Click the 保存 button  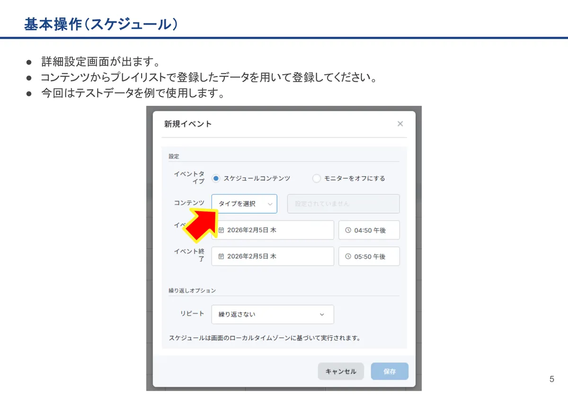[x=390, y=371]
